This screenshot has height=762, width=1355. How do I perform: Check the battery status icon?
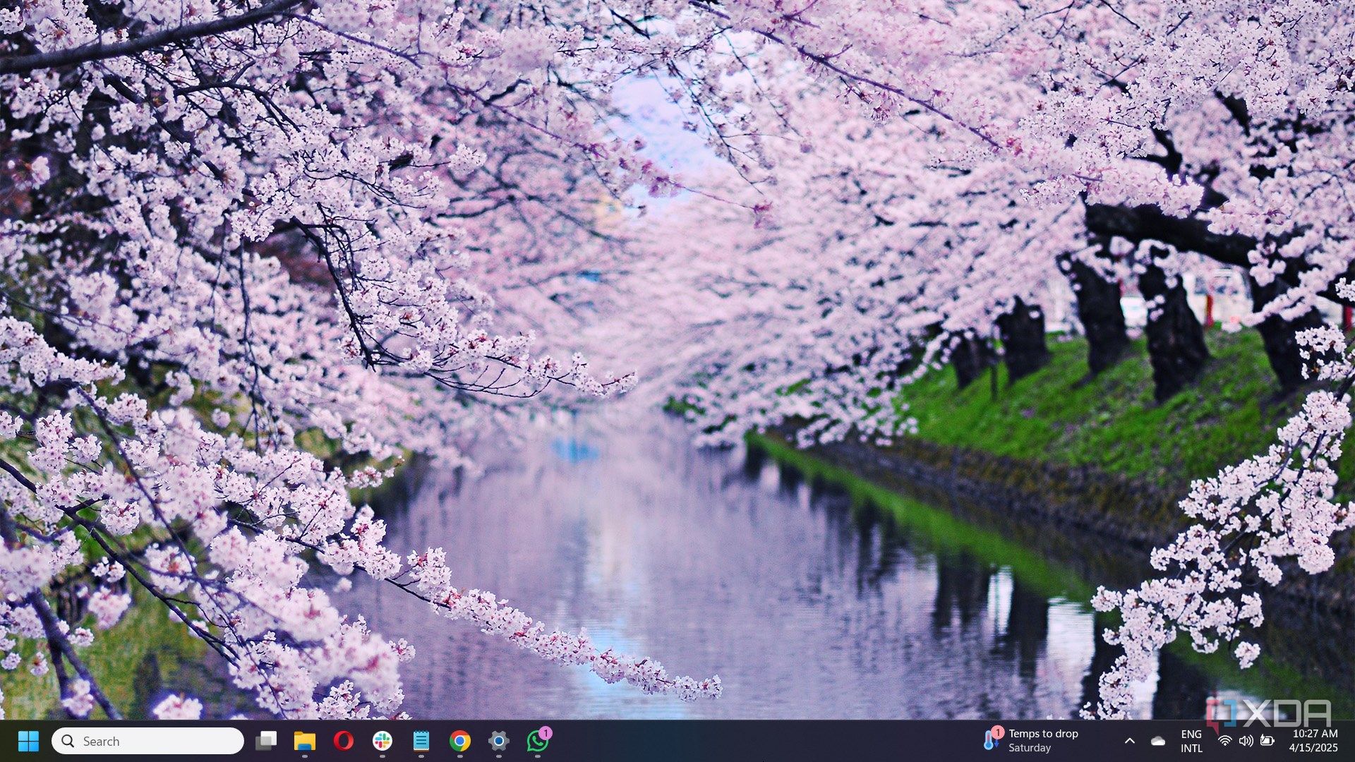(1267, 741)
